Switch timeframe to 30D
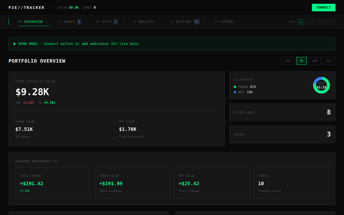The image size is (344, 215). [314, 61]
